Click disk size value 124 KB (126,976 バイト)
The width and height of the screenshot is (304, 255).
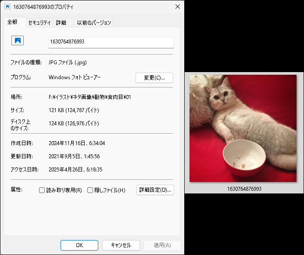(x=74, y=124)
